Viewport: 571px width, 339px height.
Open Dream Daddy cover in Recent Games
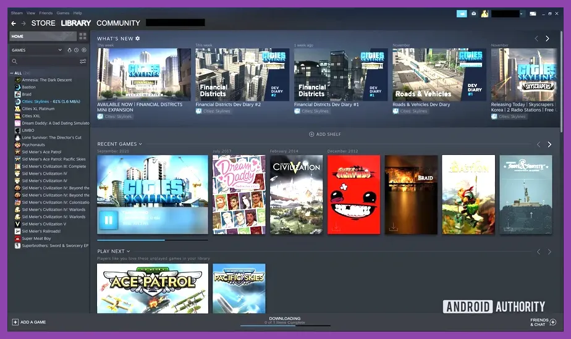tap(239, 195)
